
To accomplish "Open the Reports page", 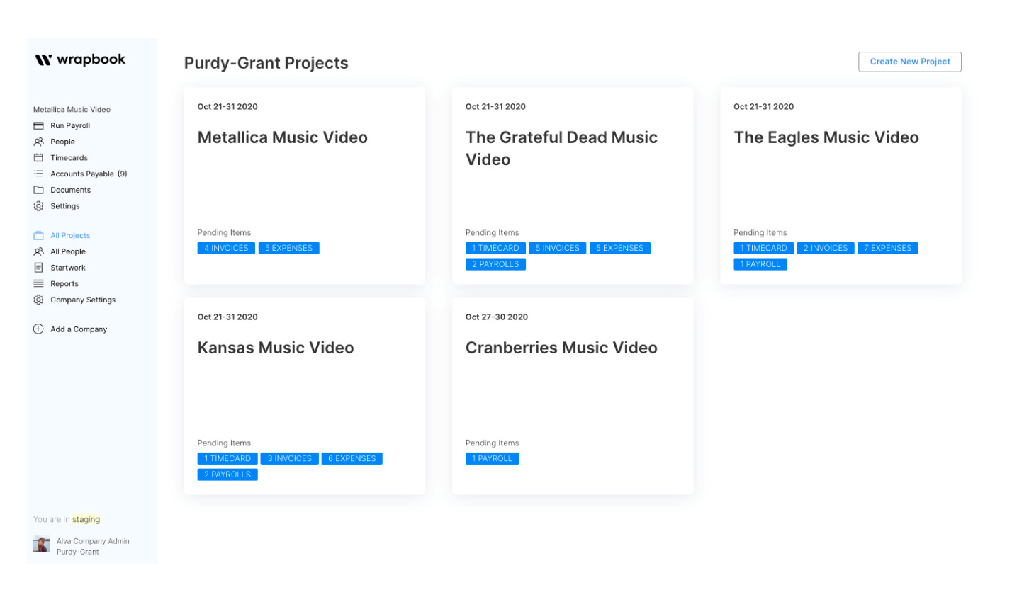I will click(64, 284).
